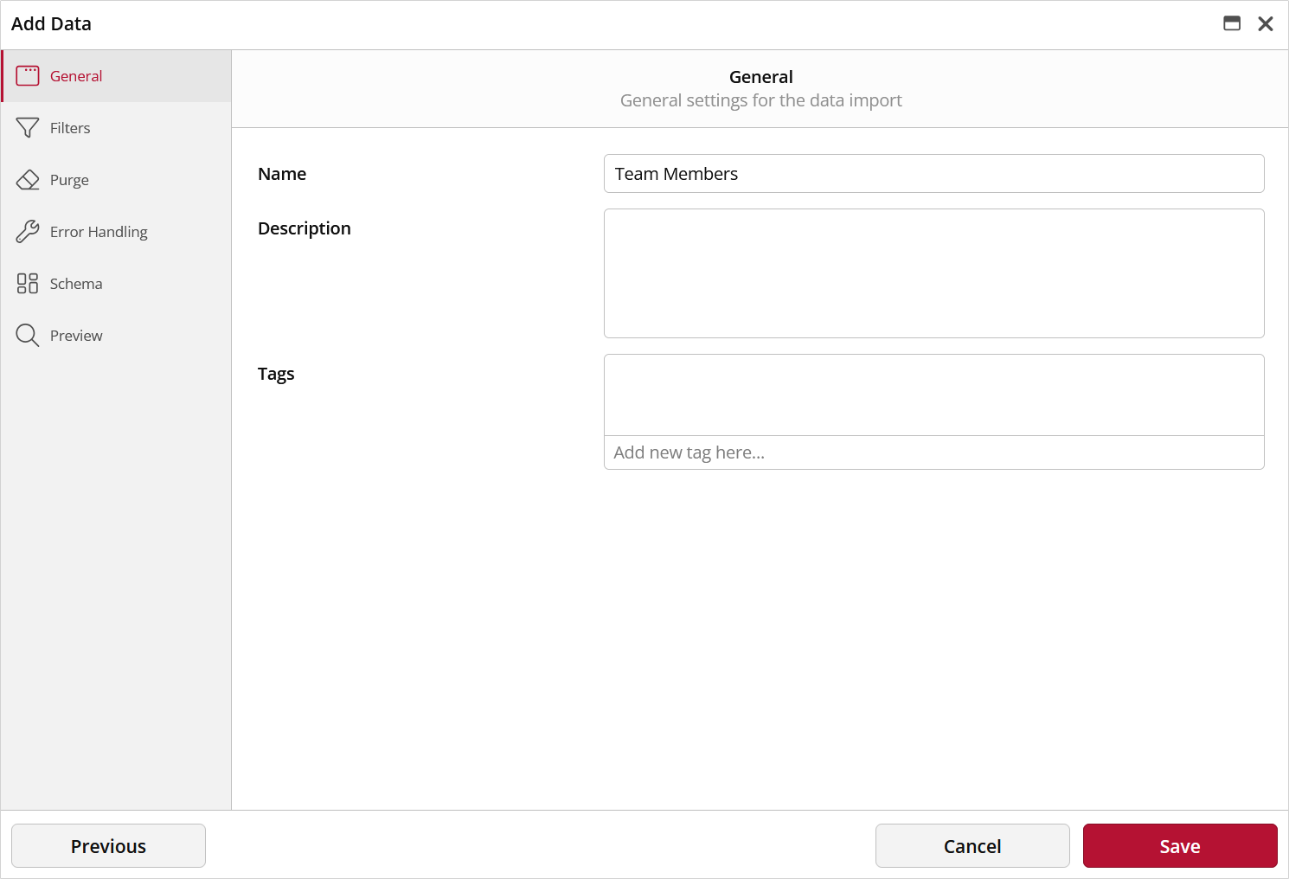Select the Schema text label
The image size is (1289, 879).
[x=76, y=284]
